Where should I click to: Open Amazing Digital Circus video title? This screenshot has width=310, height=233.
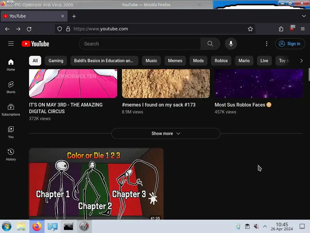coord(66,108)
